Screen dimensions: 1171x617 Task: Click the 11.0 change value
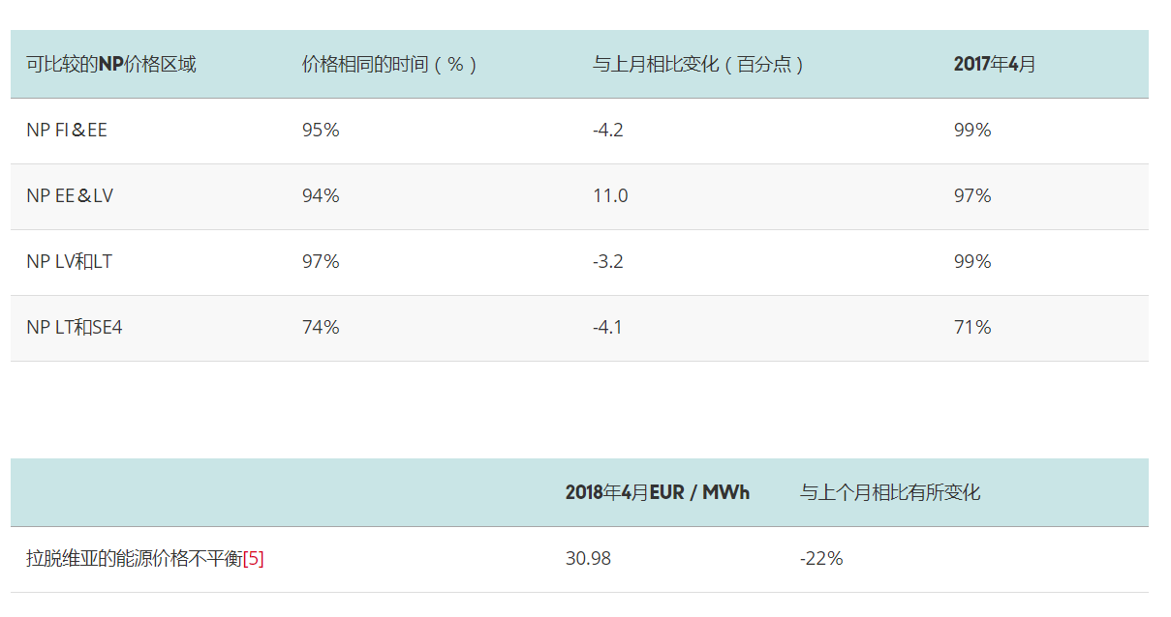pos(610,196)
